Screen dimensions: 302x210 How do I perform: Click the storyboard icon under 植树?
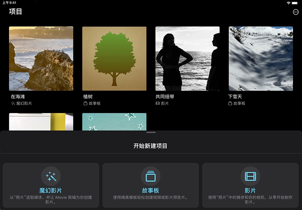(85, 103)
